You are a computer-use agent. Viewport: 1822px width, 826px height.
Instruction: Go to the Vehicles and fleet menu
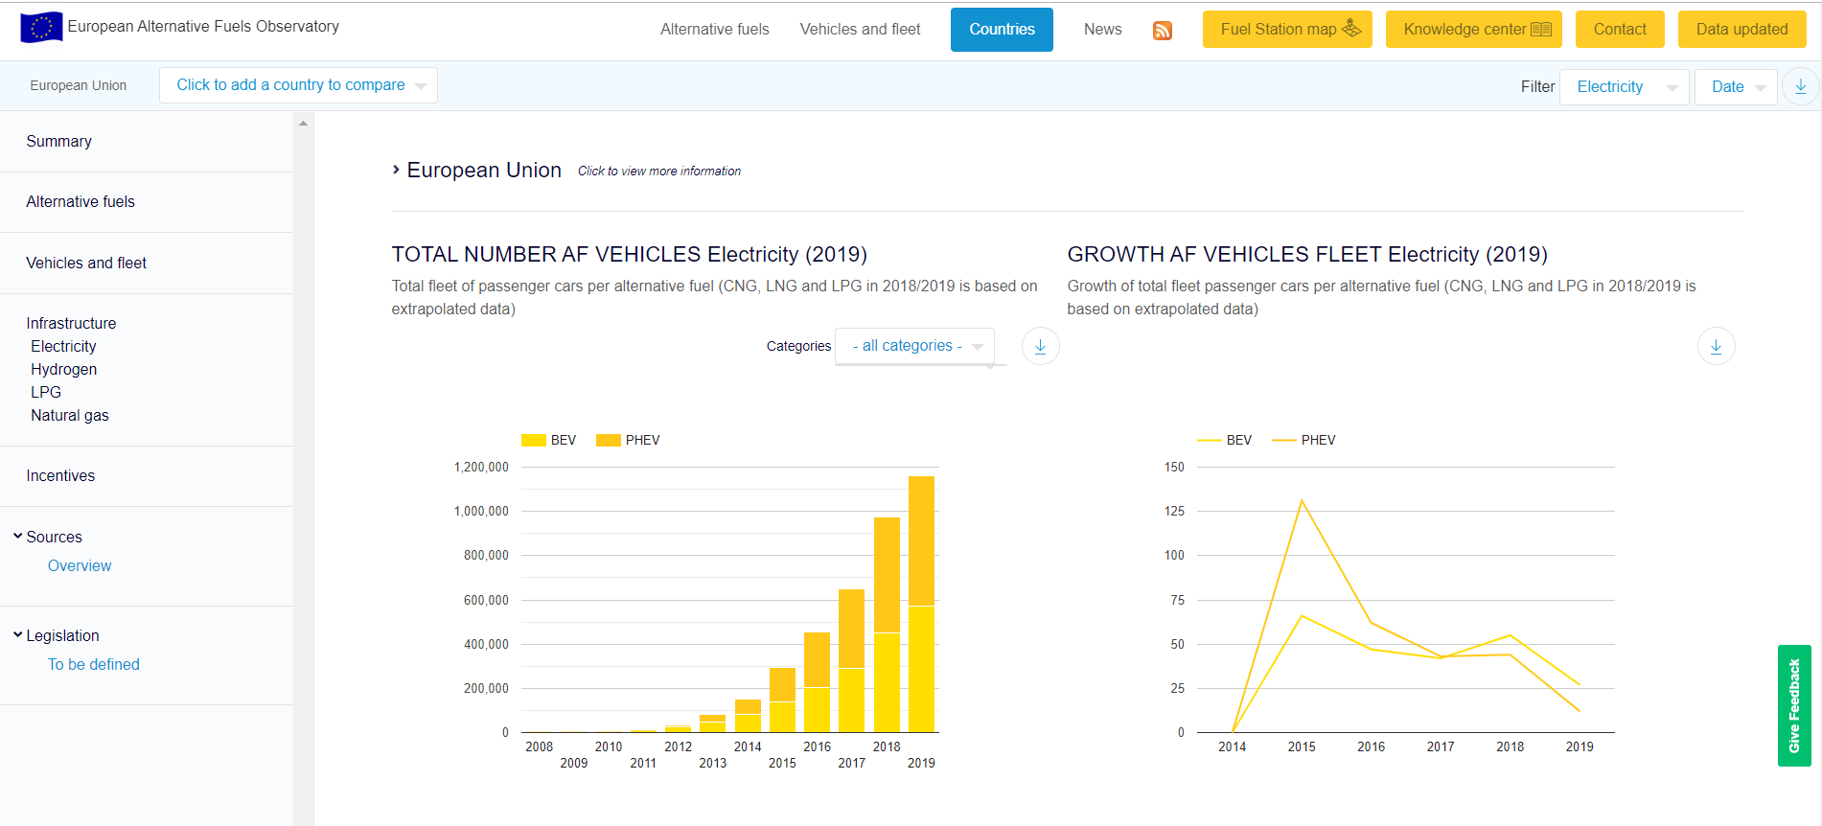[x=860, y=30]
